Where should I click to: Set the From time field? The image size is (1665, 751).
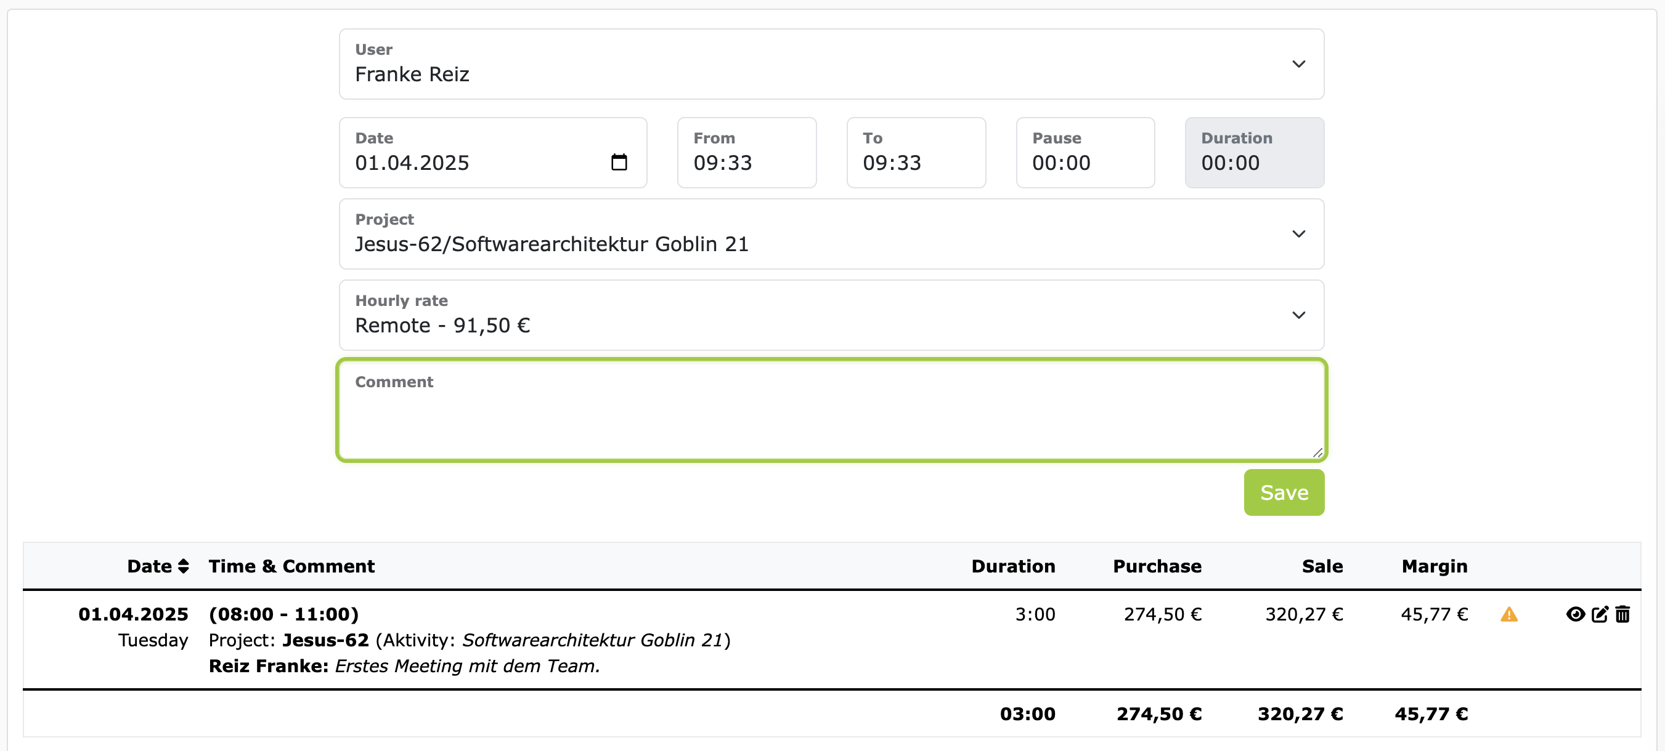pyautogui.click(x=746, y=163)
